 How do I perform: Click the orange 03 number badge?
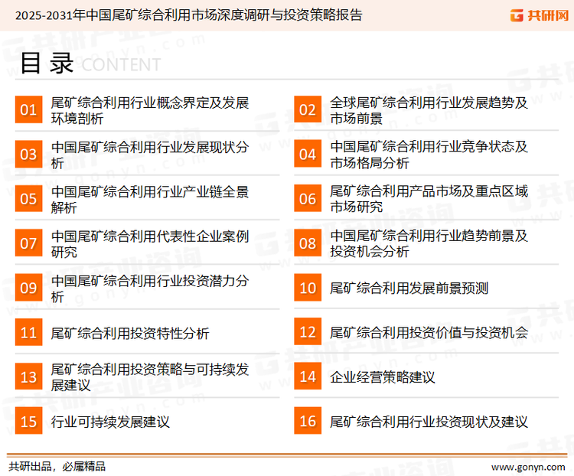tap(28, 154)
